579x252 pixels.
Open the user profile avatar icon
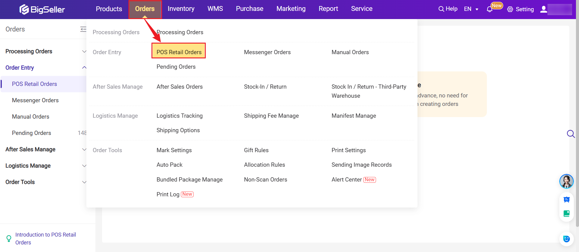point(544,9)
